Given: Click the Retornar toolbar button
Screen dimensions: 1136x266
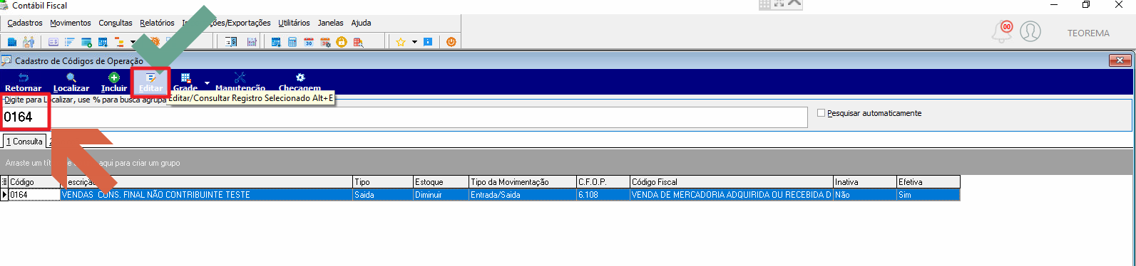Looking at the screenshot, I should tap(23, 83).
